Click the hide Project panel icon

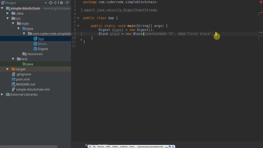click(x=68, y=3)
